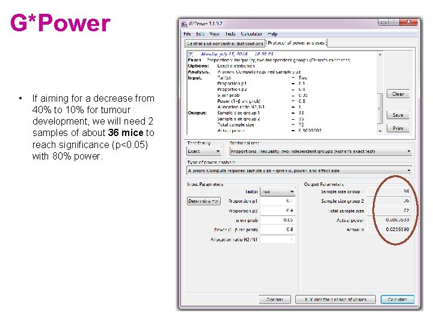Click protocol scrollbar down arrow
433x325 pixels.
[x=380, y=131]
